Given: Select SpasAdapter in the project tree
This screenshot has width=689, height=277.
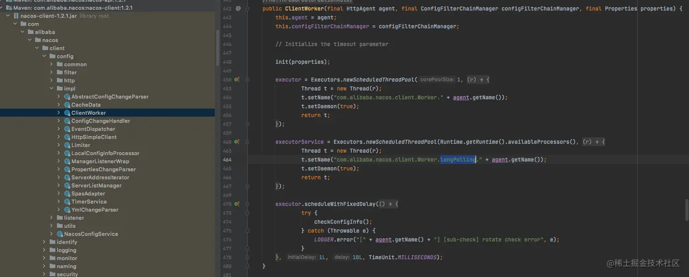Looking at the screenshot, I should [x=88, y=194].
